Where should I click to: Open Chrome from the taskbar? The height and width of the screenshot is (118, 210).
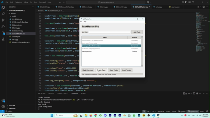95,115
